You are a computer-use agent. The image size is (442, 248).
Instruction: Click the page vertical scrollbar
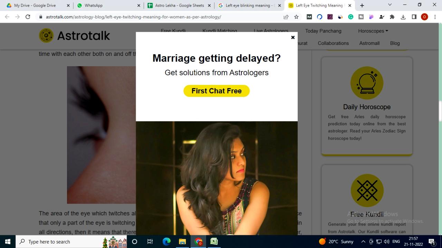(440, 110)
